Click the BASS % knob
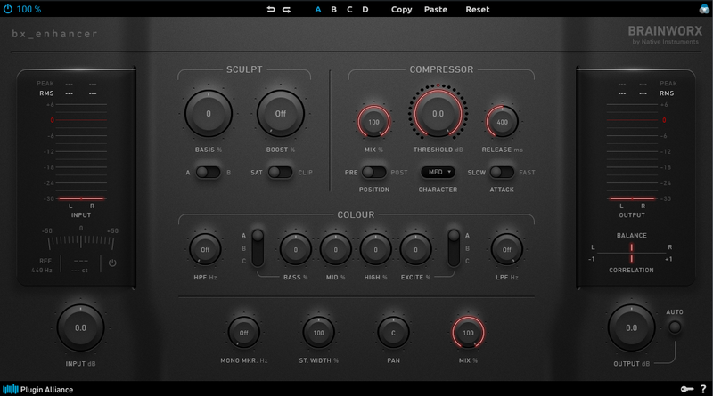 click(x=296, y=249)
